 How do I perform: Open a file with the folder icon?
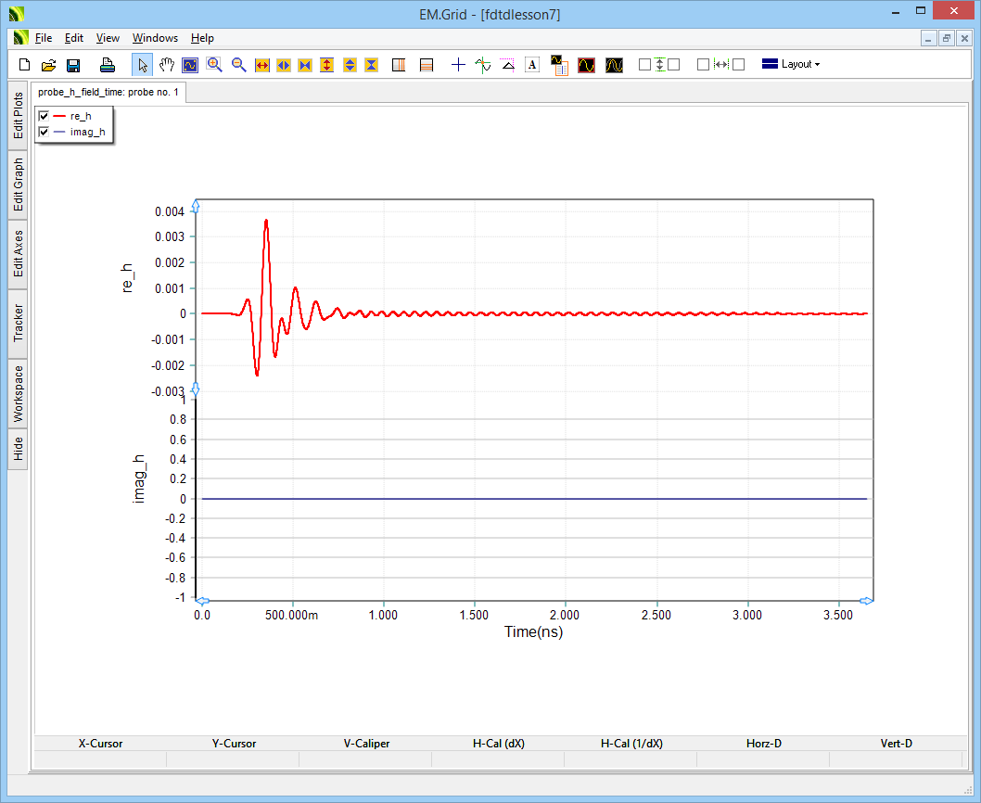(49, 65)
